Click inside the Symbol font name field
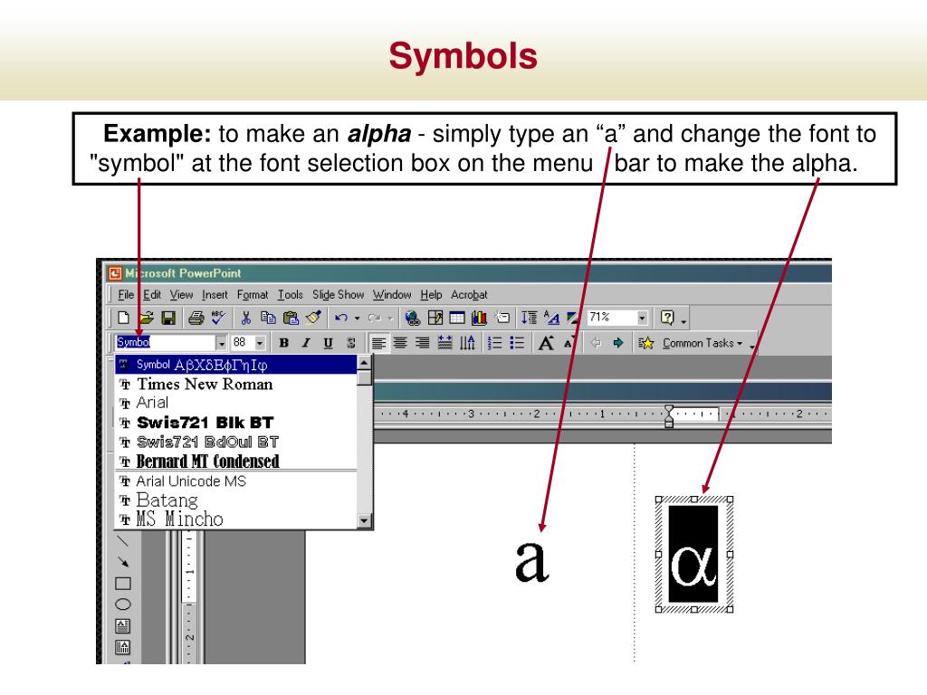Screen dimensions: 927x695 [165, 342]
